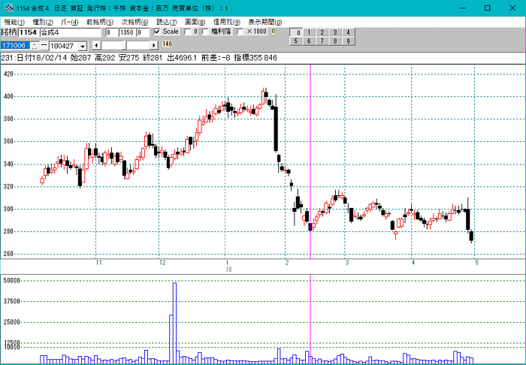Click the 171006 start date spinner
526x365 pixels.
pyautogui.click(x=35, y=46)
